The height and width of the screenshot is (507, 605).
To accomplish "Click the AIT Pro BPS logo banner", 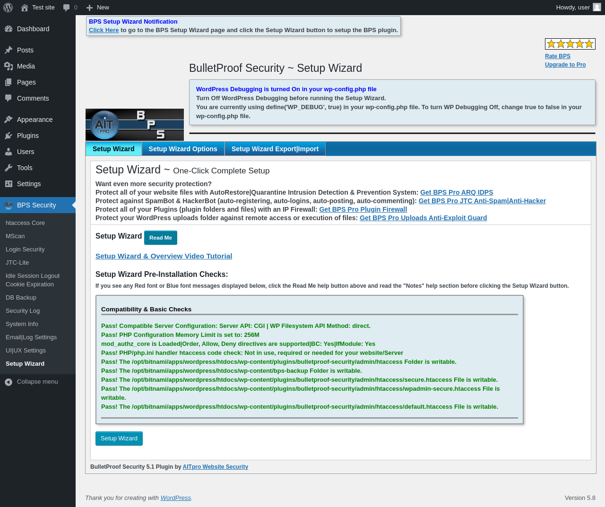I will pyautogui.click(x=135, y=125).
